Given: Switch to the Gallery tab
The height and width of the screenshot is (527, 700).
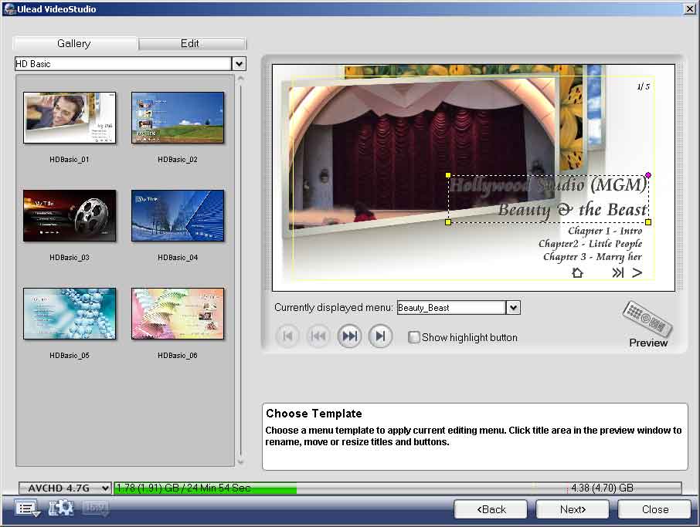Looking at the screenshot, I should (74, 44).
